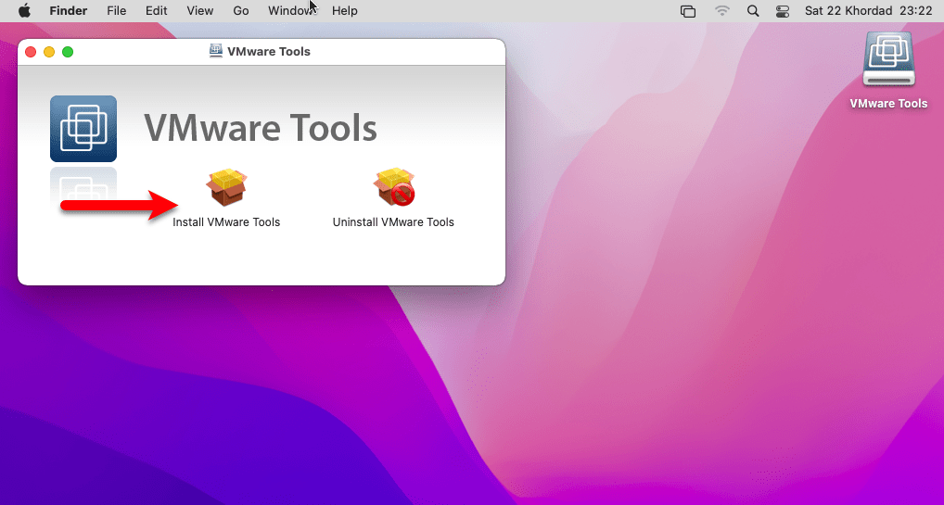The height and width of the screenshot is (505, 944).
Task: Open the File menu
Action: point(116,11)
